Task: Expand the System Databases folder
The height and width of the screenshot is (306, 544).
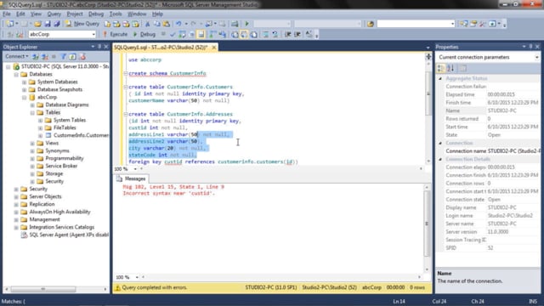Action: click(x=25, y=82)
